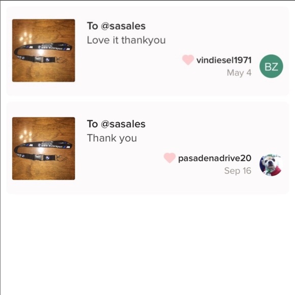This screenshot has height=295, width=295.
Task: Open lanyard thumbnail in Thank you review
Action: tap(43, 149)
